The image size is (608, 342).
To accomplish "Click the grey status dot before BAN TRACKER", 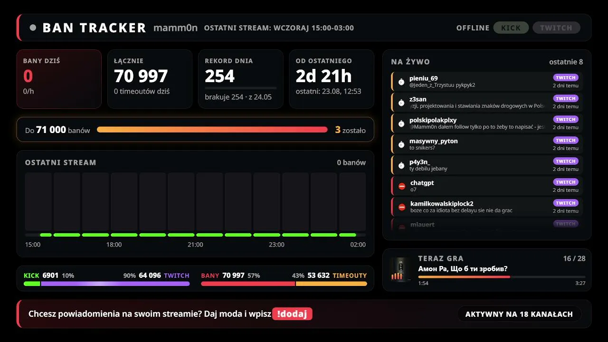I will click(33, 28).
